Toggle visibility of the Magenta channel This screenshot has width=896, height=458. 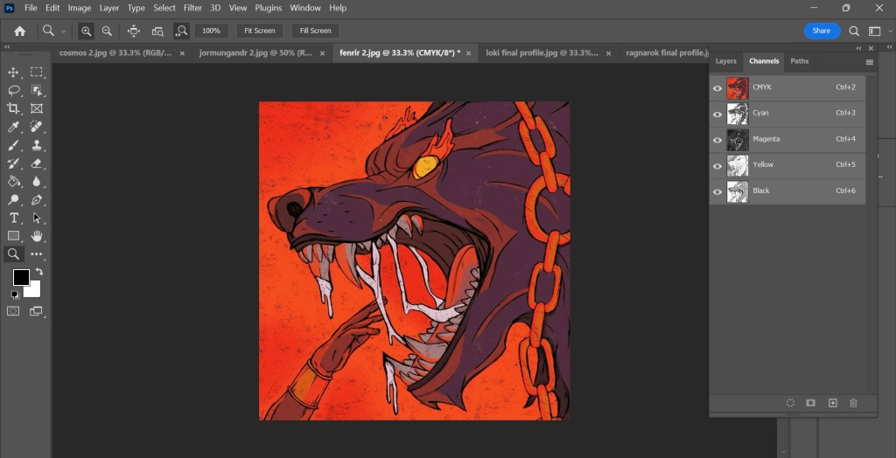(x=717, y=140)
